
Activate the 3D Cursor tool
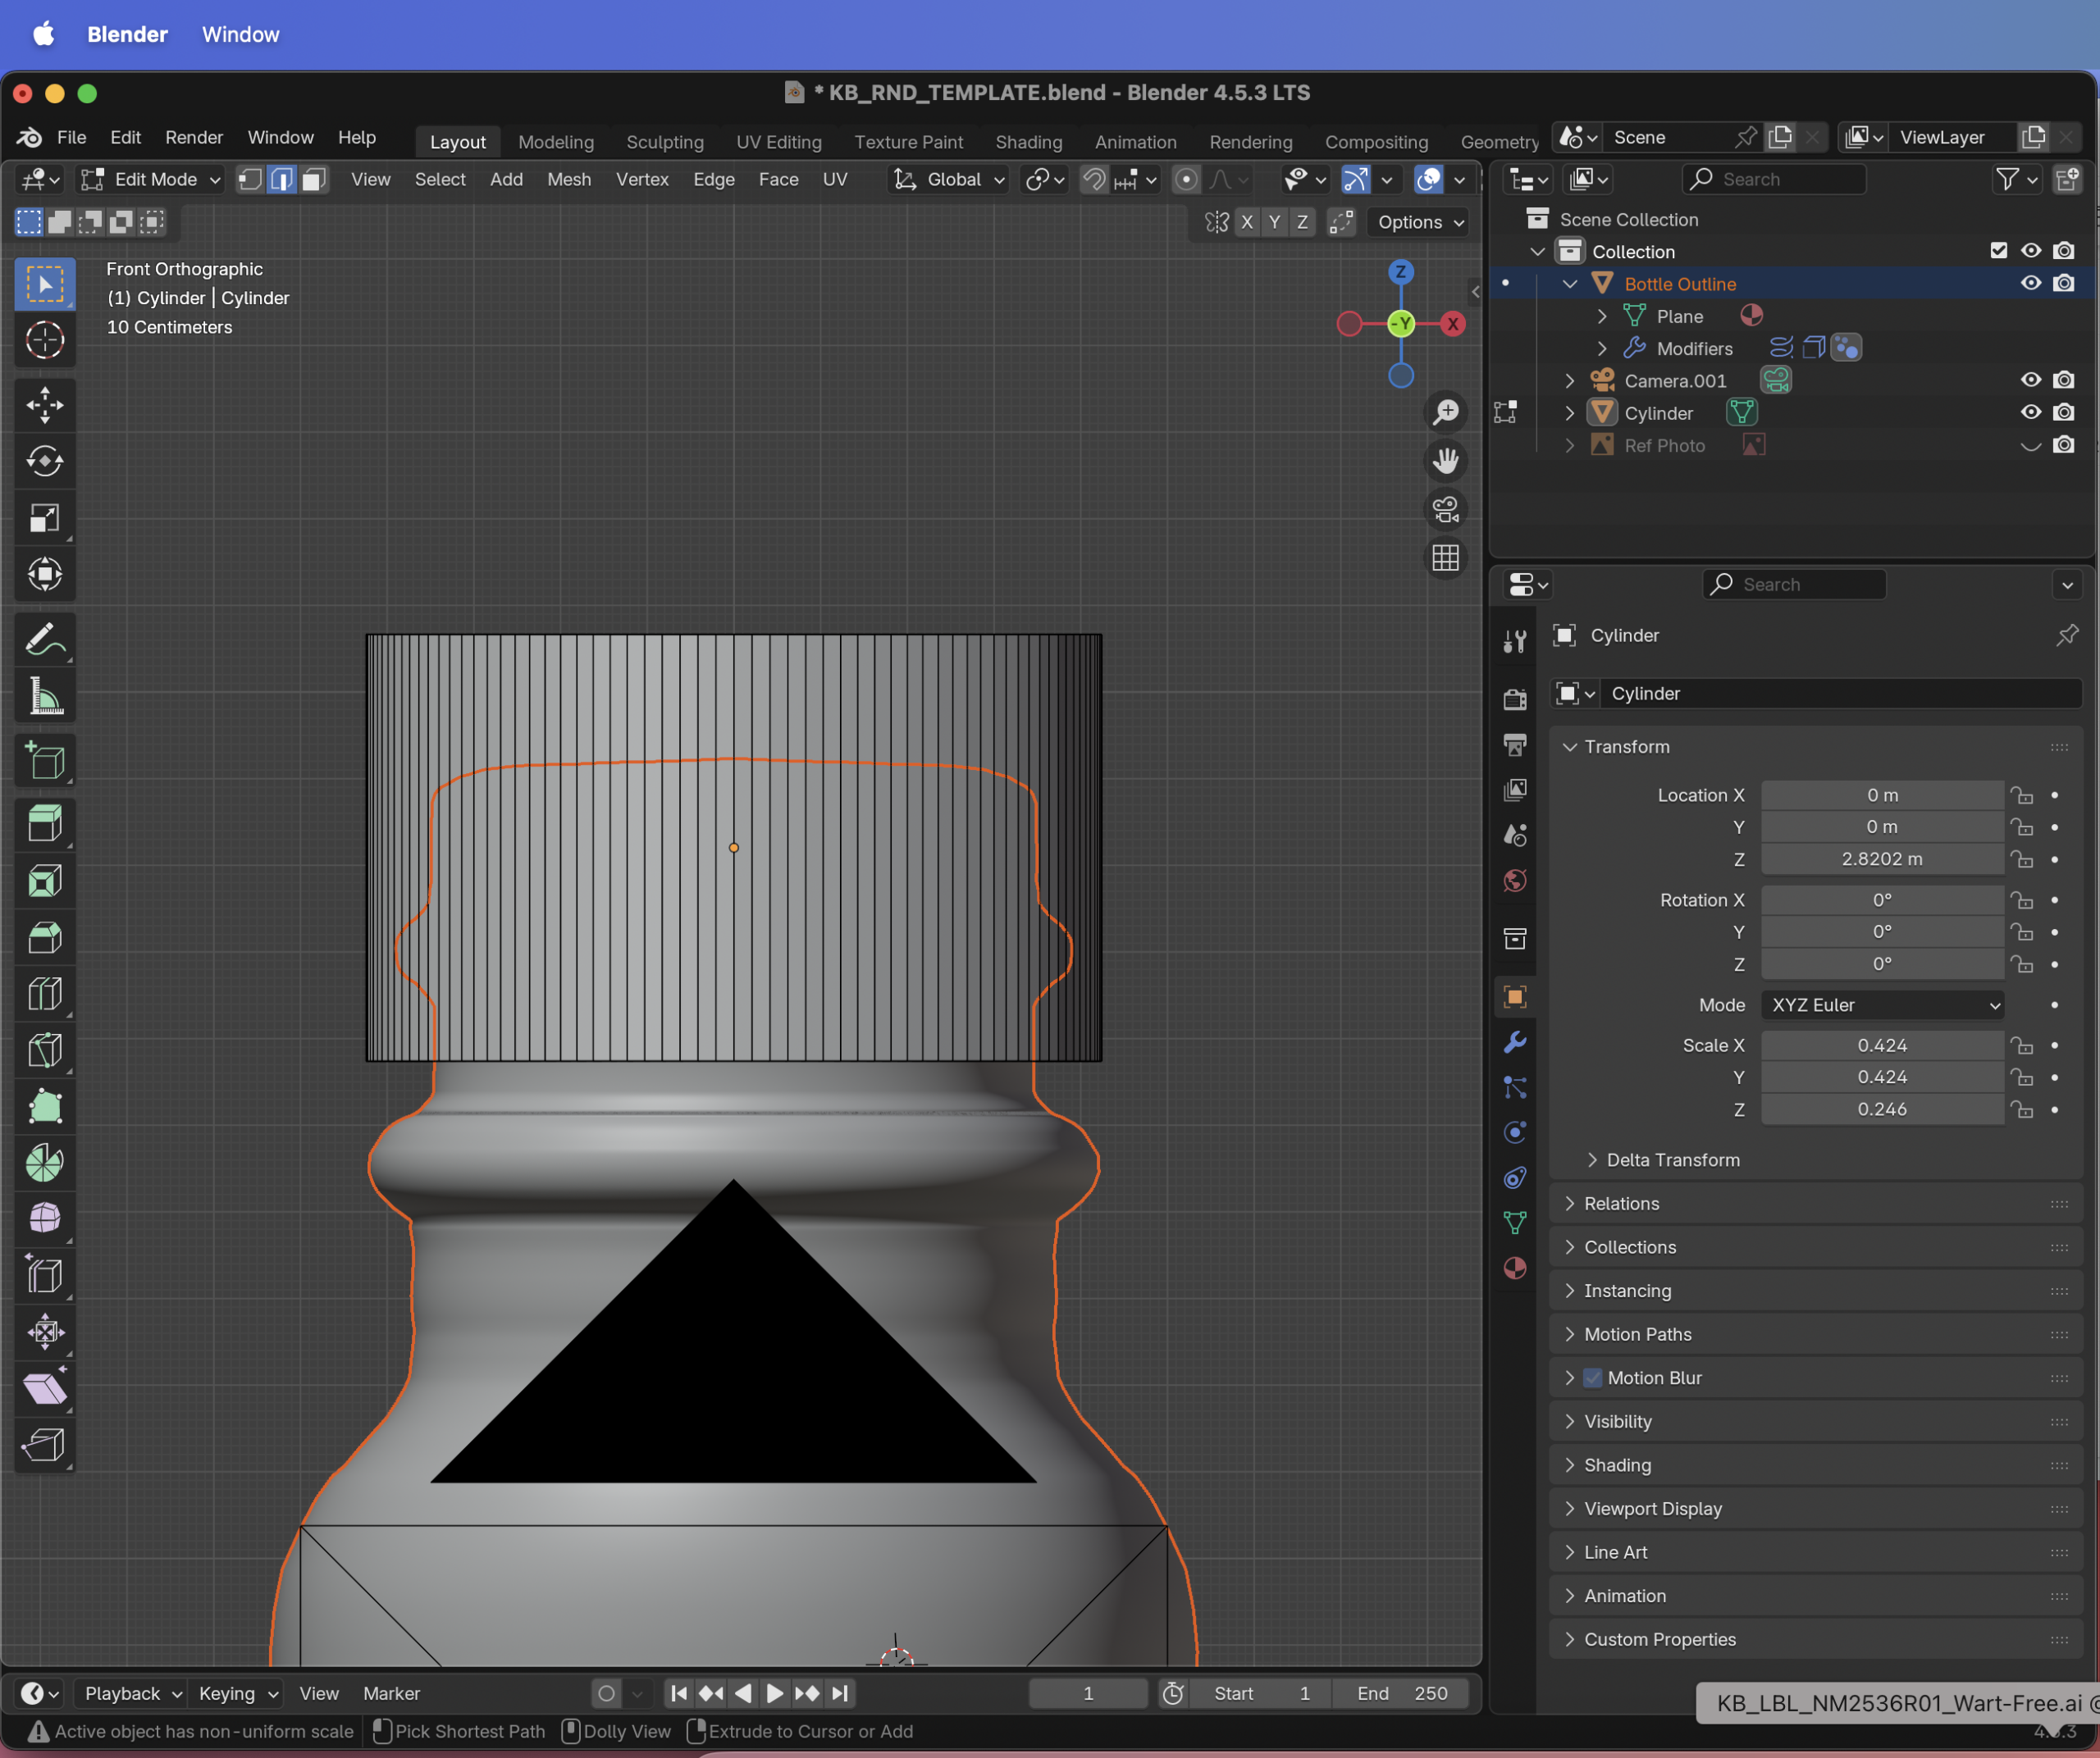pyautogui.click(x=45, y=341)
